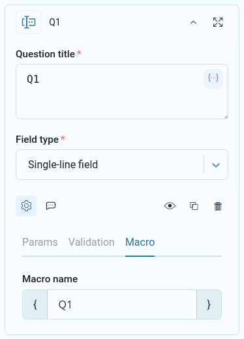Open the comment bubble options
Screen dimensions: 244x339
[x=51, y=206]
